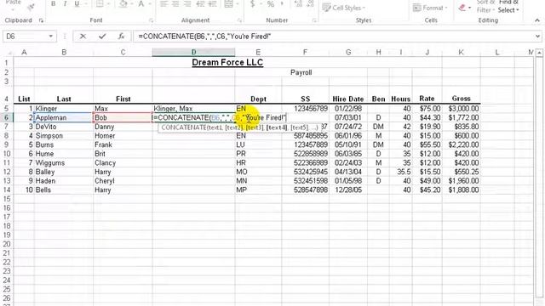Click the 'Gross' header cell
This screenshot has height=306, width=545.
pyautogui.click(x=462, y=99)
